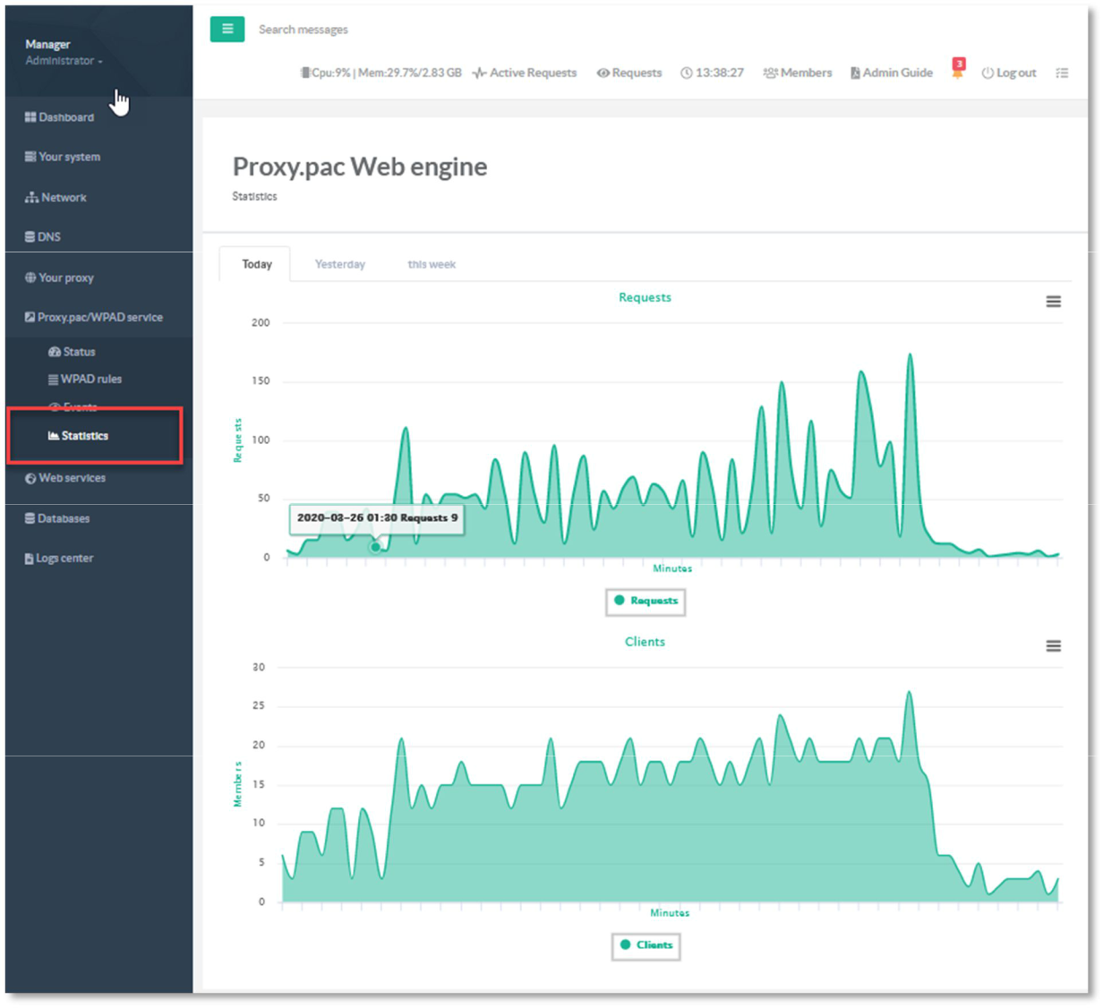The width and height of the screenshot is (1103, 1008).
Task: Switch to the this week tab
Action: pos(432,265)
